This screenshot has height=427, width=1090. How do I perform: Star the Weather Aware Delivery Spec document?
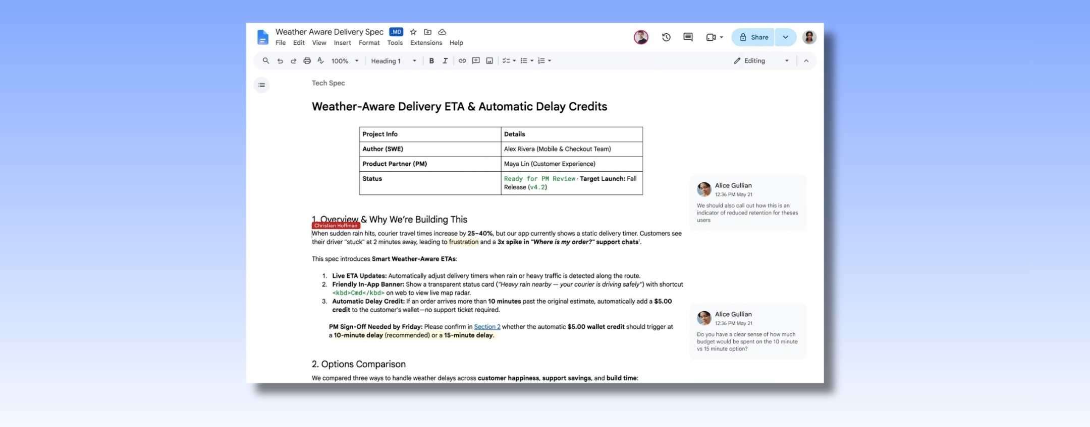pos(413,32)
